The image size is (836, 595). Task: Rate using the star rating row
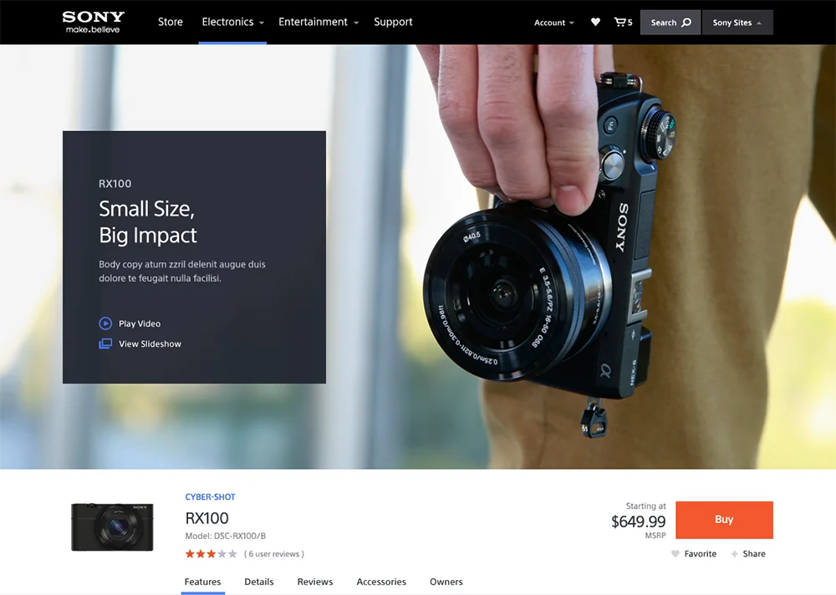(x=212, y=554)
